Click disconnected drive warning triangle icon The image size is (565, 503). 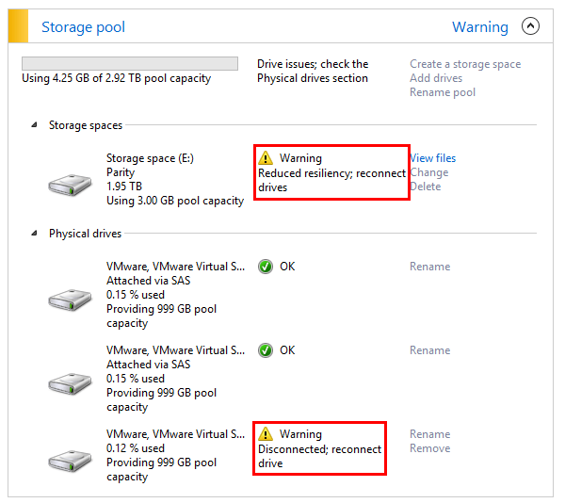click(266, 433)
